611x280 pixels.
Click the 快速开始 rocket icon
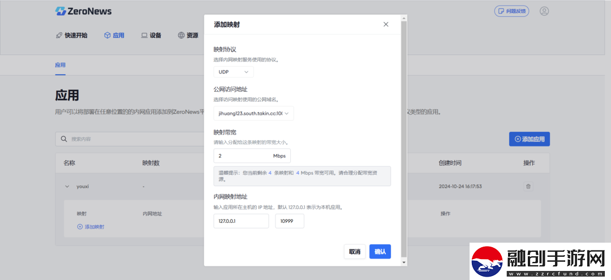point(59,36)
